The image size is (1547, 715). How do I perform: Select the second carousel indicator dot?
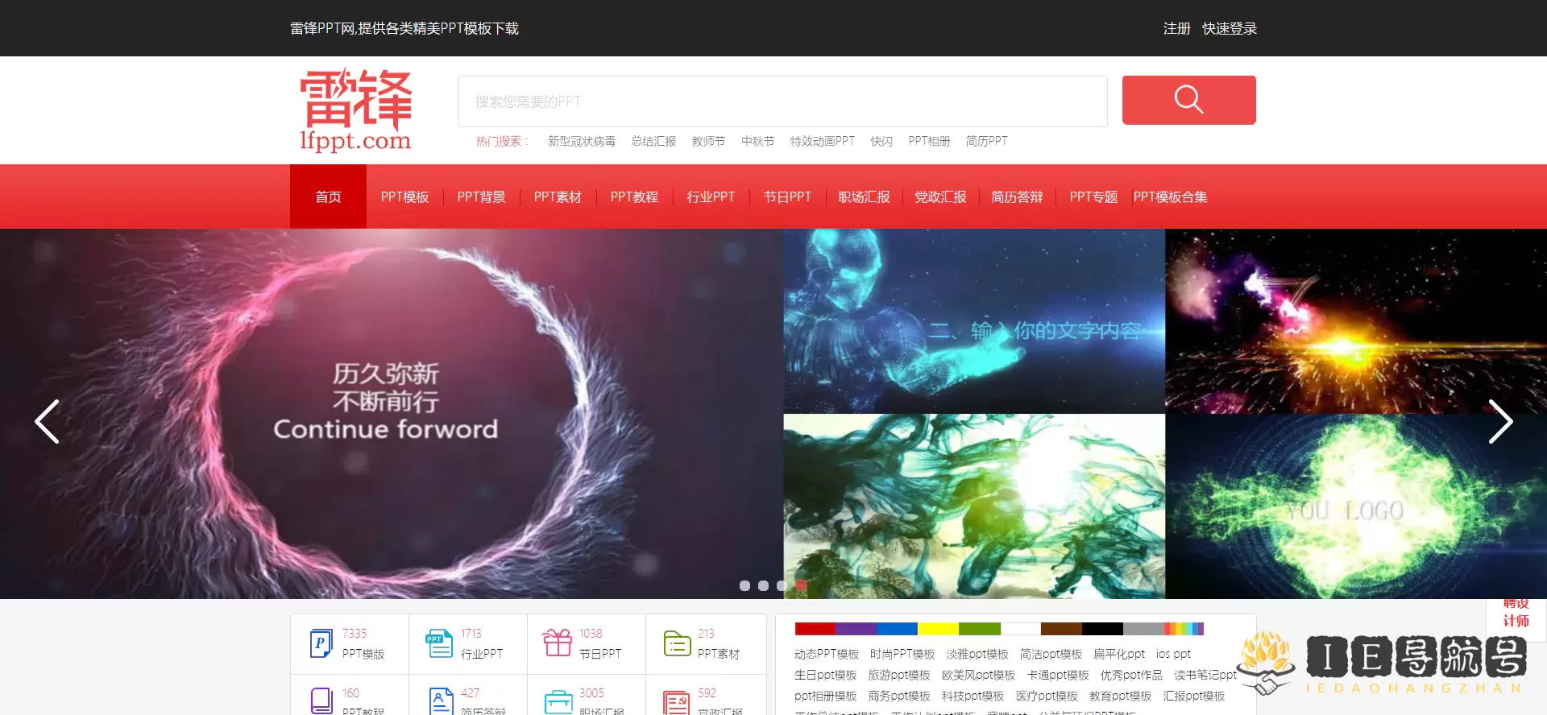point(763,585)
